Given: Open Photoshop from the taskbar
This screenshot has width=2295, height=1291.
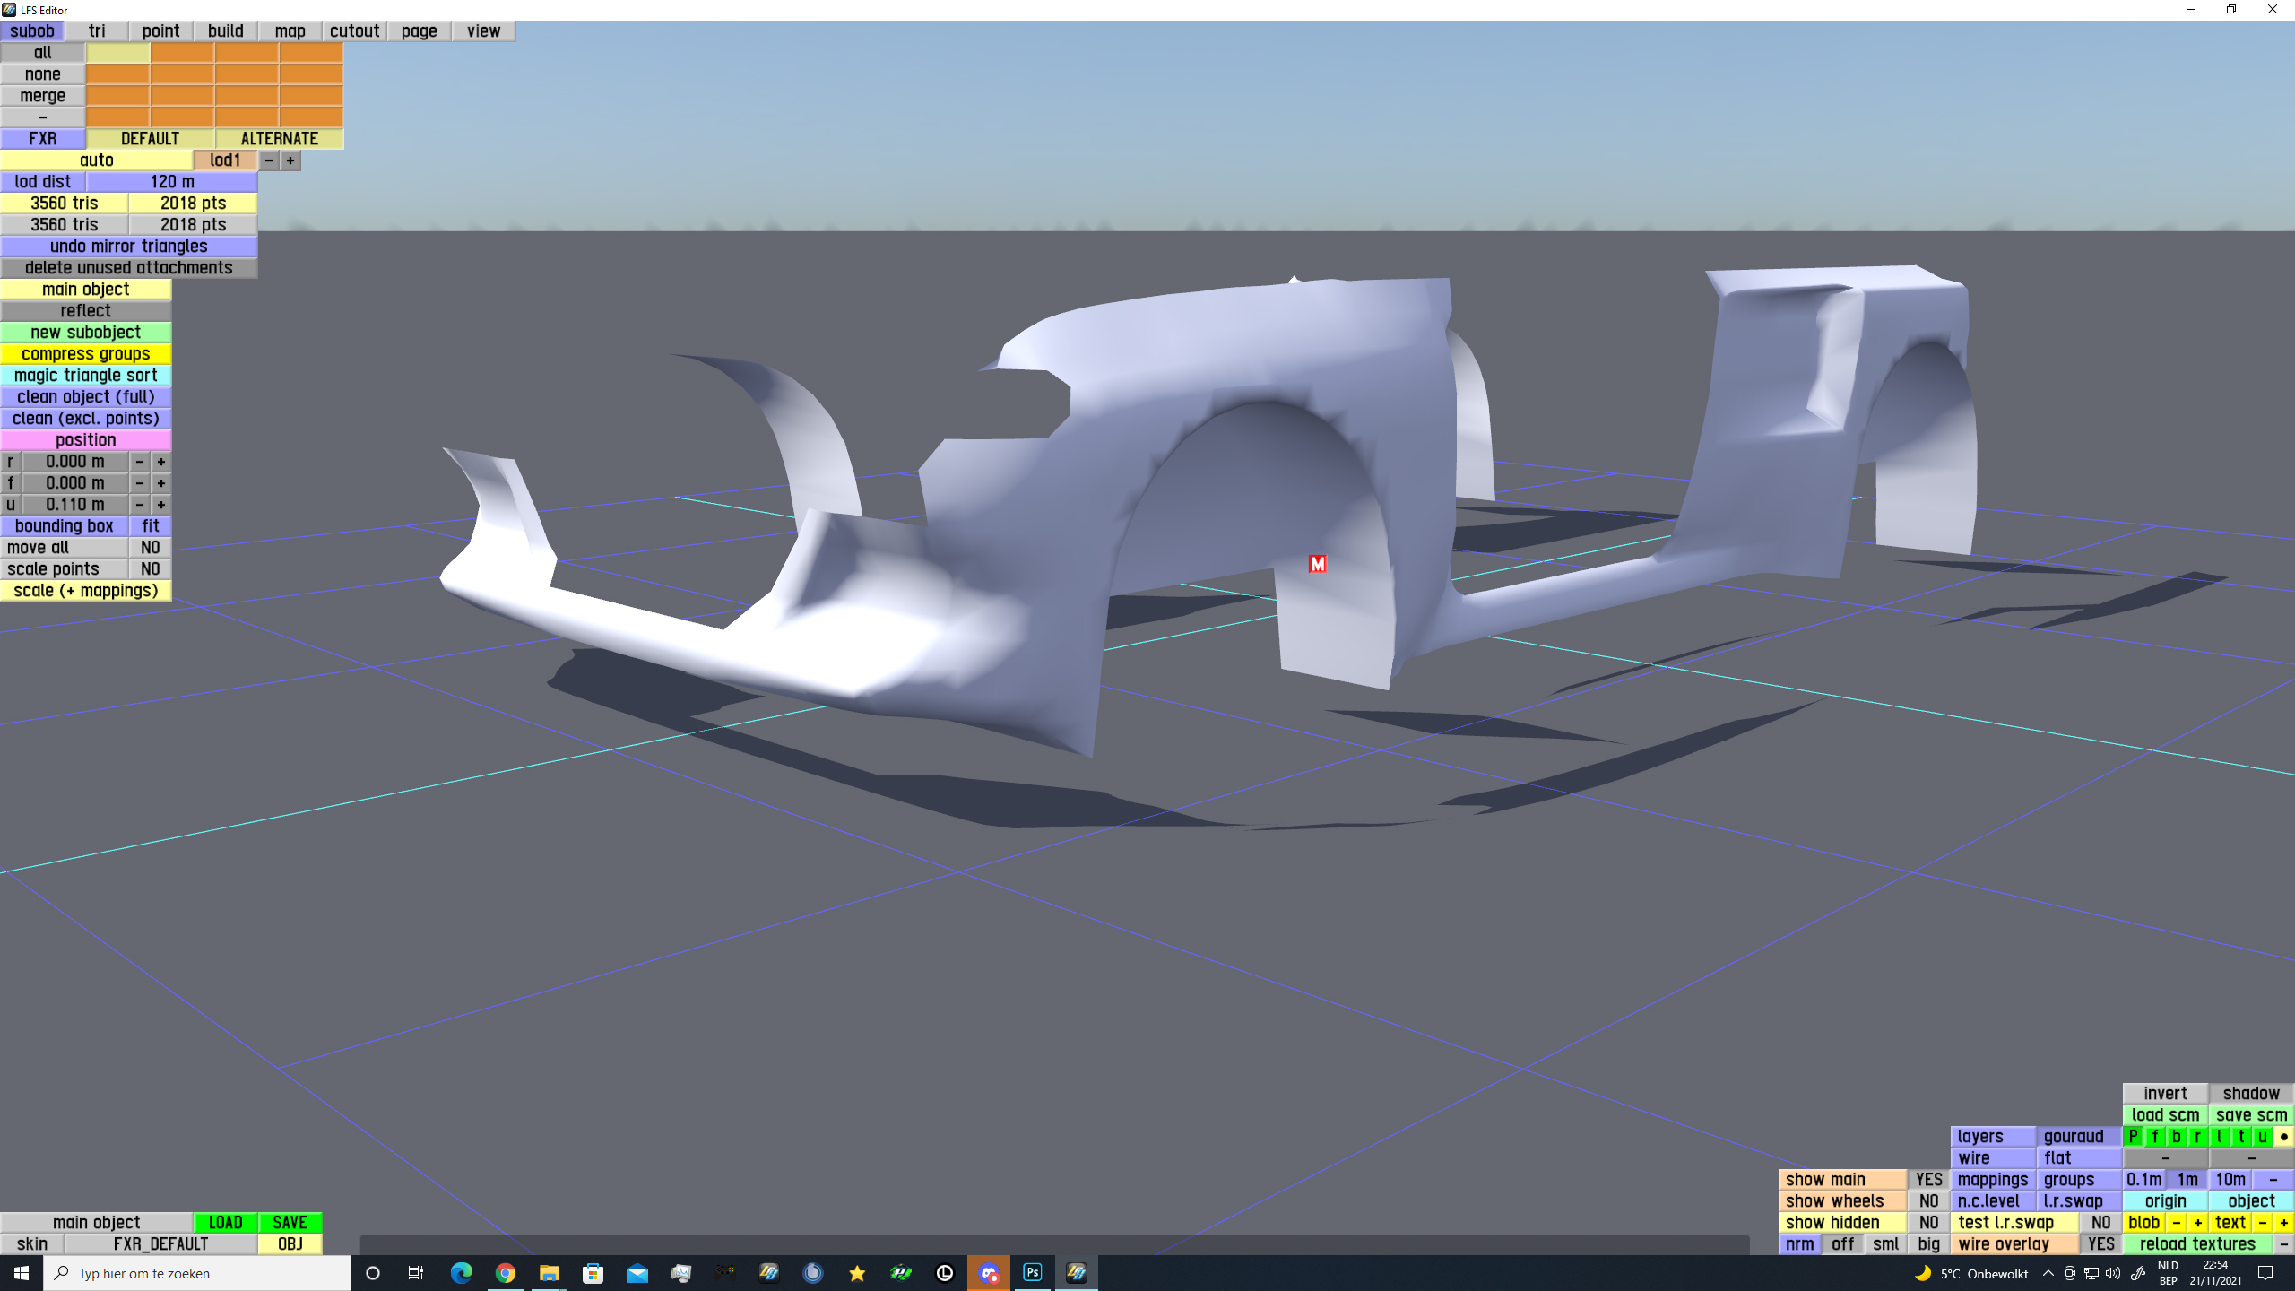Looking at the screenshot, I should (1033, 1273).
